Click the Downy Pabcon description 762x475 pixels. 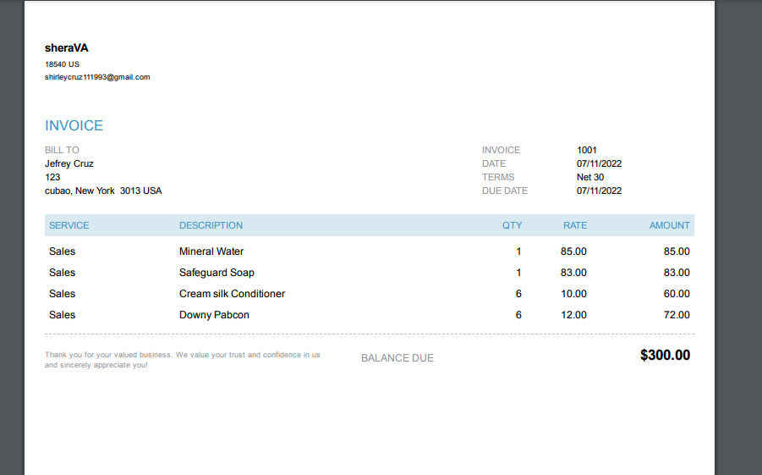(214, 315)
